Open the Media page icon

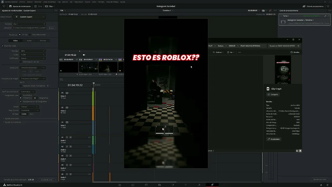(x=120, y=185)
